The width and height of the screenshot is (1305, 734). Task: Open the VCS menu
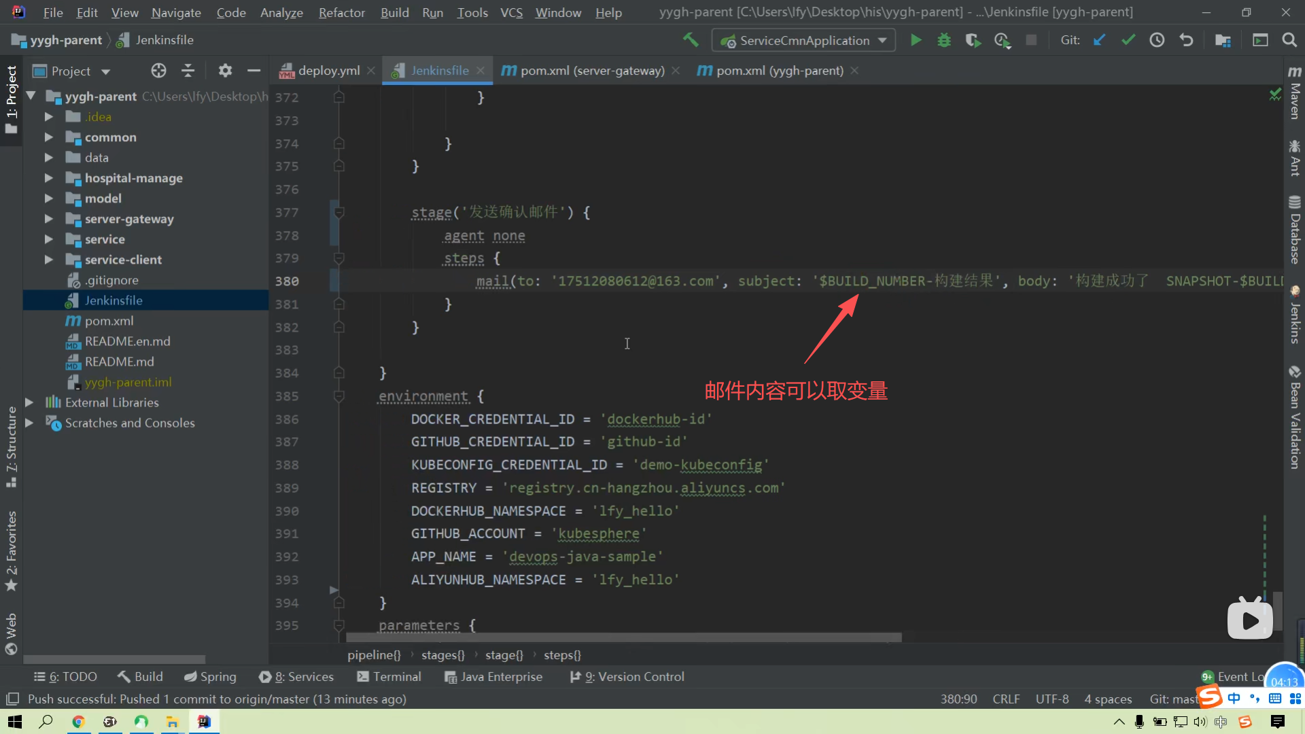[511, 12]
